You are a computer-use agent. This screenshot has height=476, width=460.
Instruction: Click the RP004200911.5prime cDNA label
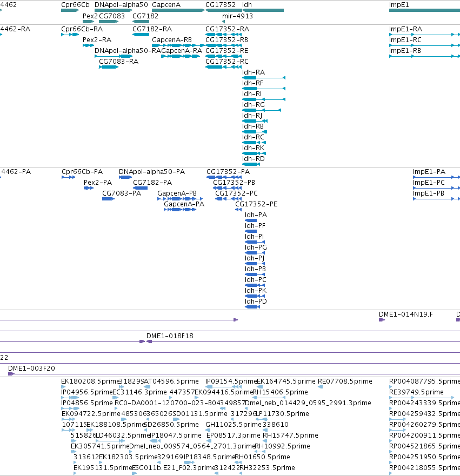click(424, 435)
